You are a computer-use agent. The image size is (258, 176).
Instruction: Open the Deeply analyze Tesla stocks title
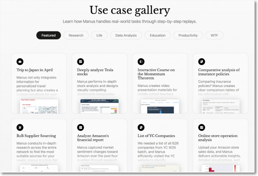[x=95, y=72]
